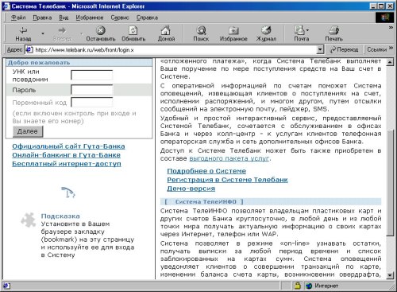Click the page scrollbar down arrow
The image size is (397, 292).
[390, 275]
